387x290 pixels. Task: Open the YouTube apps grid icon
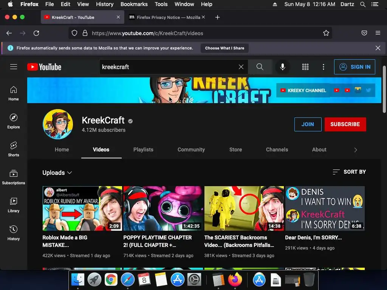(x=305, y=67)
